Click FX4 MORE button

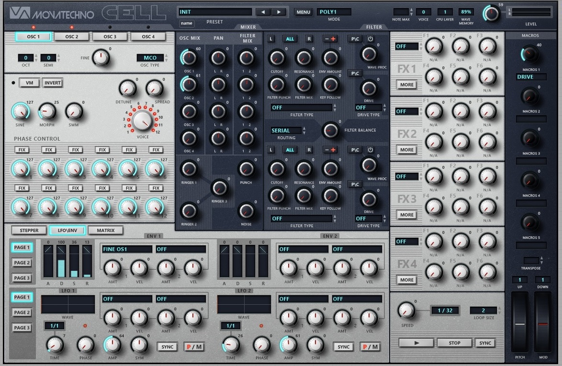coord(407,280)
